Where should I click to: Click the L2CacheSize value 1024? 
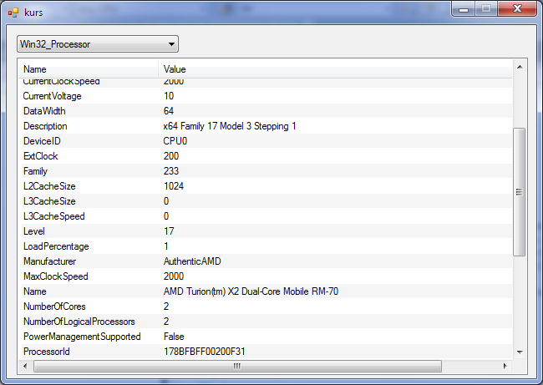click(174, 186)
